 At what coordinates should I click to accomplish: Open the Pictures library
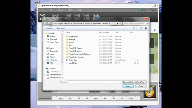52,57
